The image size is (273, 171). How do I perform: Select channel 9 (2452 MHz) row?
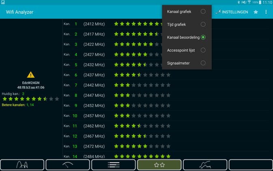pos(166,105)
